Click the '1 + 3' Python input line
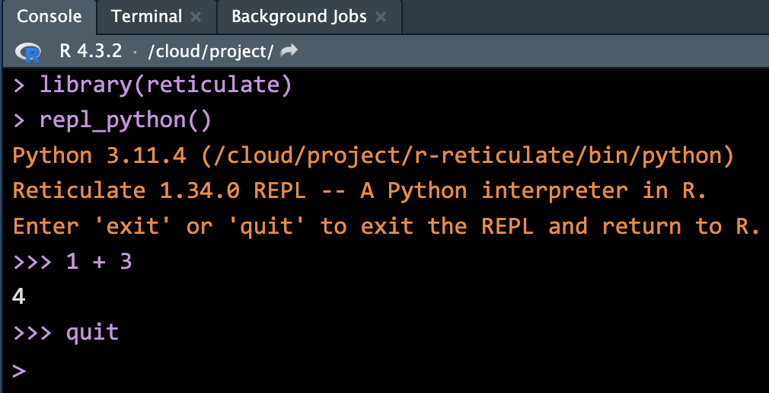Image resolution: width=769 pixels, height=393 pixels. (98, 262)
